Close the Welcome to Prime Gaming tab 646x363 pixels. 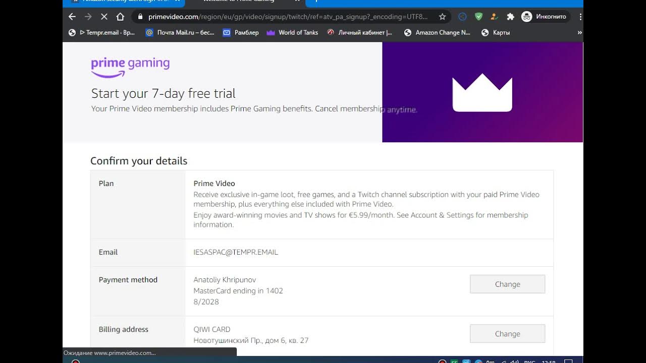[298, 2]
